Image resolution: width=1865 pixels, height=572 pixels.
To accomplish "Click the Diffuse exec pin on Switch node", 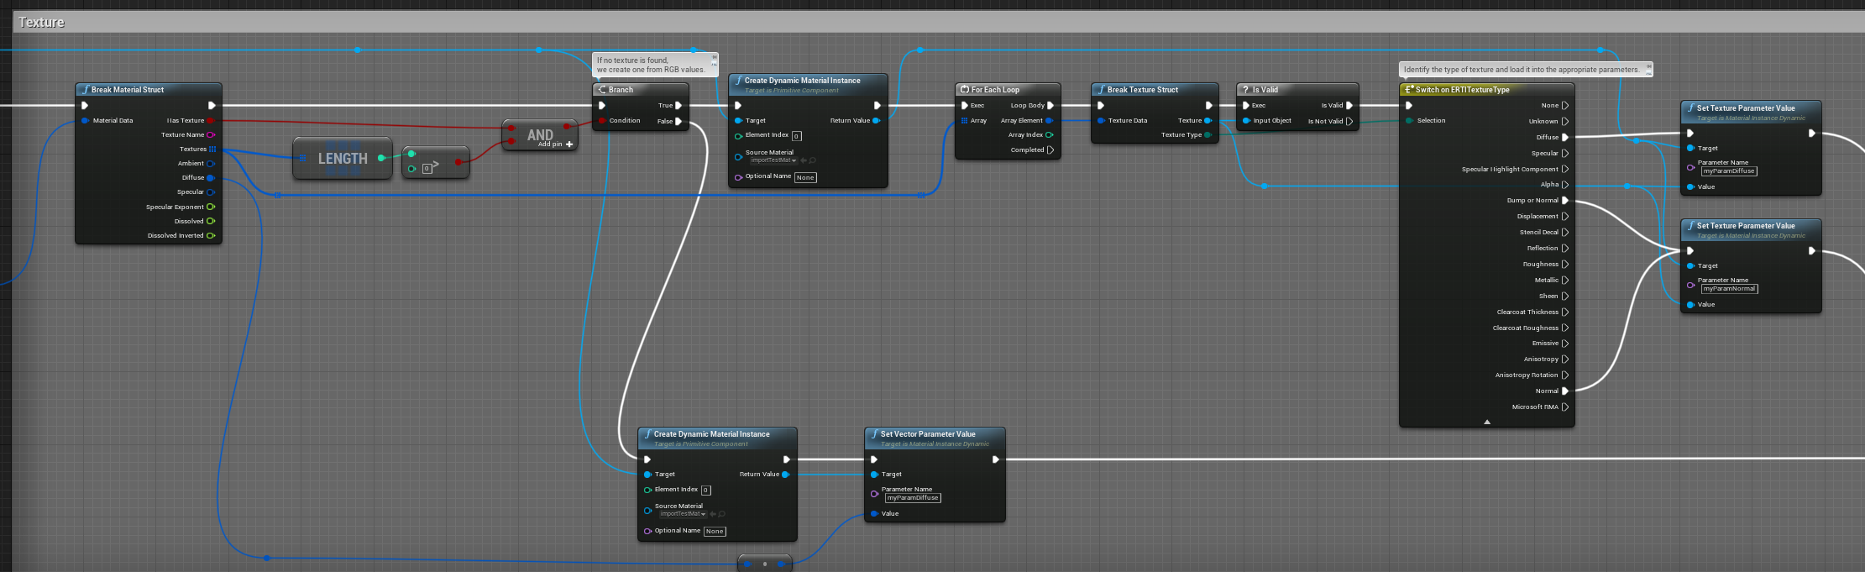I will [x=1564, y=138].
